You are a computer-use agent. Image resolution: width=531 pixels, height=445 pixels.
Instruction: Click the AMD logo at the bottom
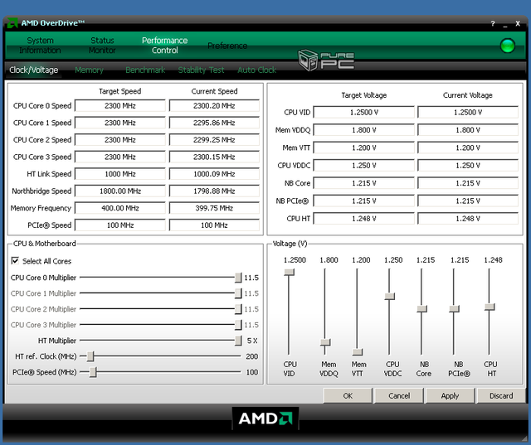pyautogui.click(x=265, y=418)
